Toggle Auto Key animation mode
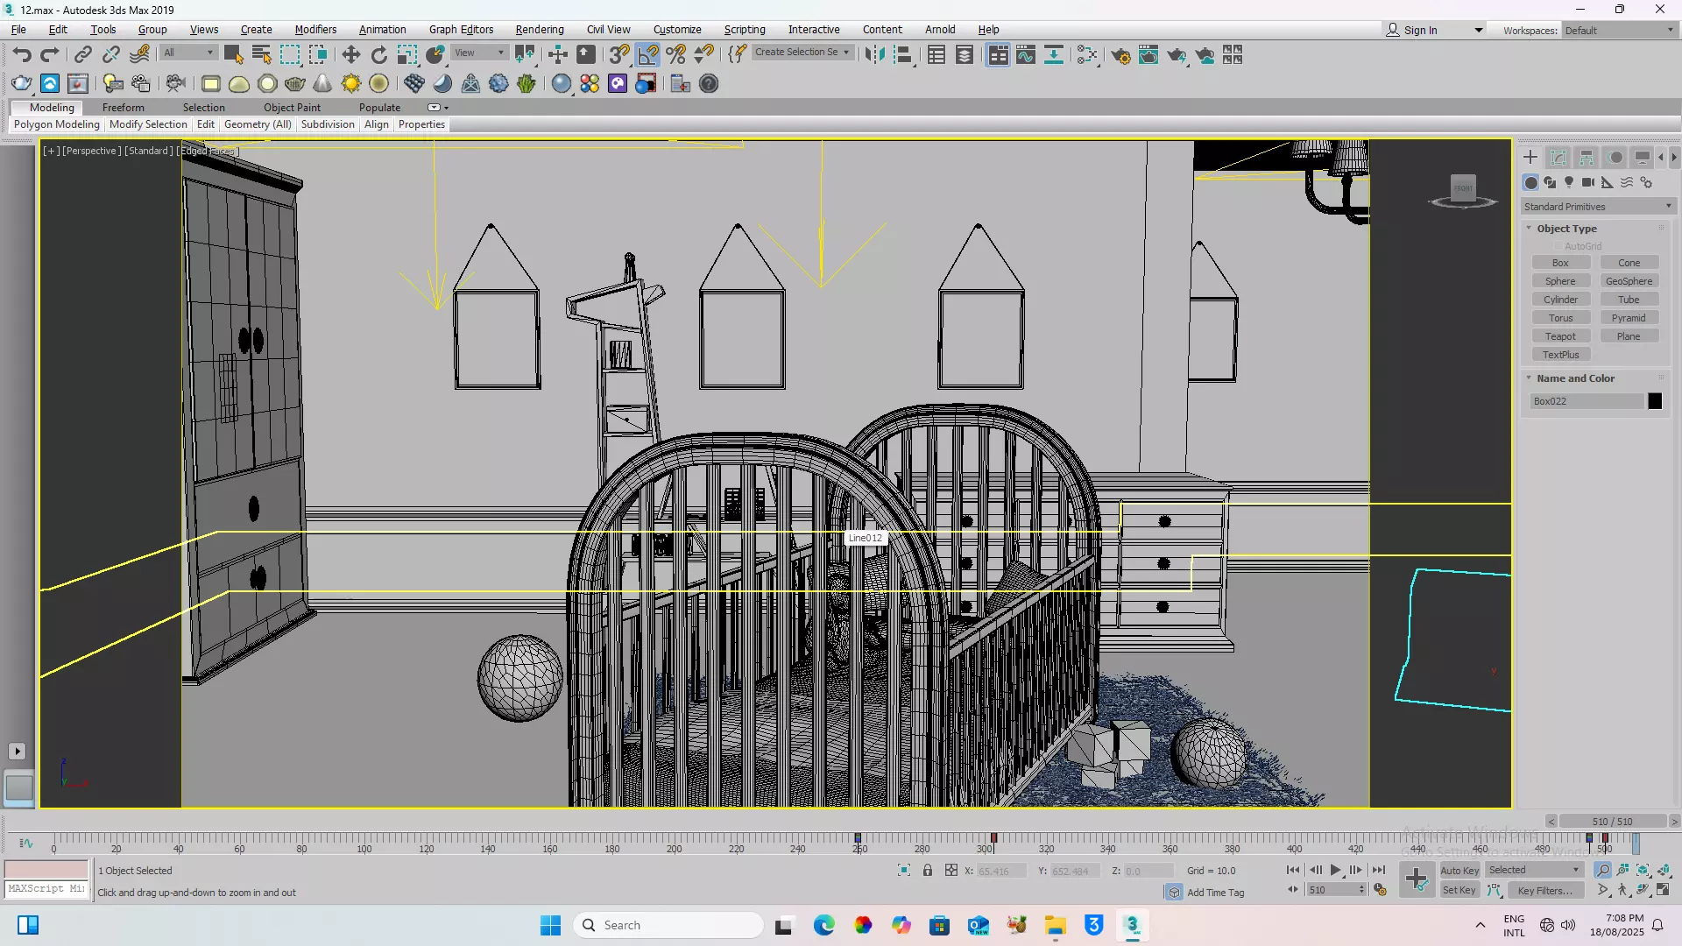Screen dimensions: 1682x946 [x=1459, y=870]
